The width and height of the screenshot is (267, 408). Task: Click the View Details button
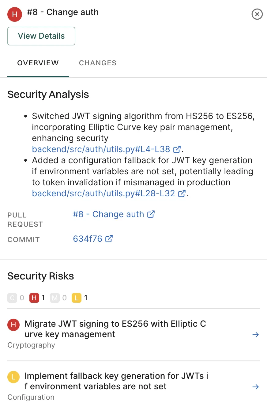(41, 36)
